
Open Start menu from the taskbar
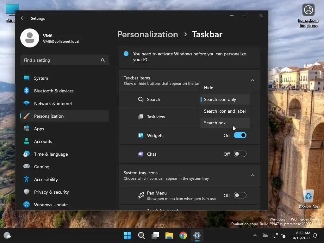(x=127, y=235)
